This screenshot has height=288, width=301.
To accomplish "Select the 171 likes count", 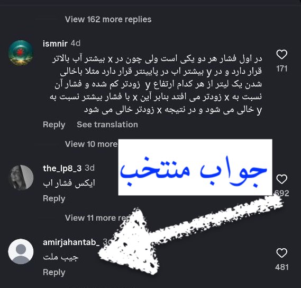I will pos(282,69).
